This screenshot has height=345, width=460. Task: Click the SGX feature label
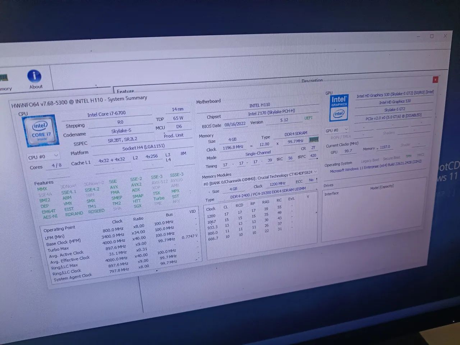(x=138, y=206)
